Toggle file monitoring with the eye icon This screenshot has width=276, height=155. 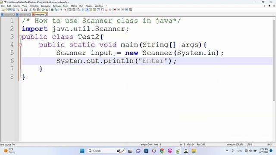(110, 9)
